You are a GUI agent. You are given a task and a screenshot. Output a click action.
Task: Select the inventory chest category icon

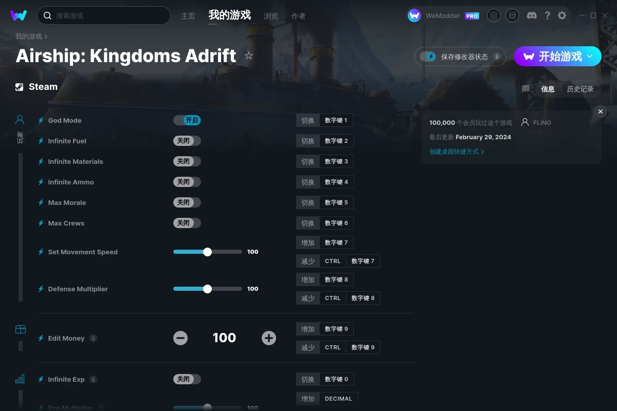pyautogui.click(x=20, y=329)
